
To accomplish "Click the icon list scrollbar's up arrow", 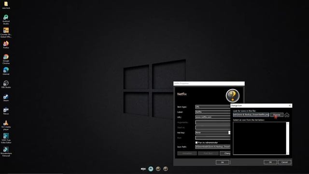I will 288,124.
